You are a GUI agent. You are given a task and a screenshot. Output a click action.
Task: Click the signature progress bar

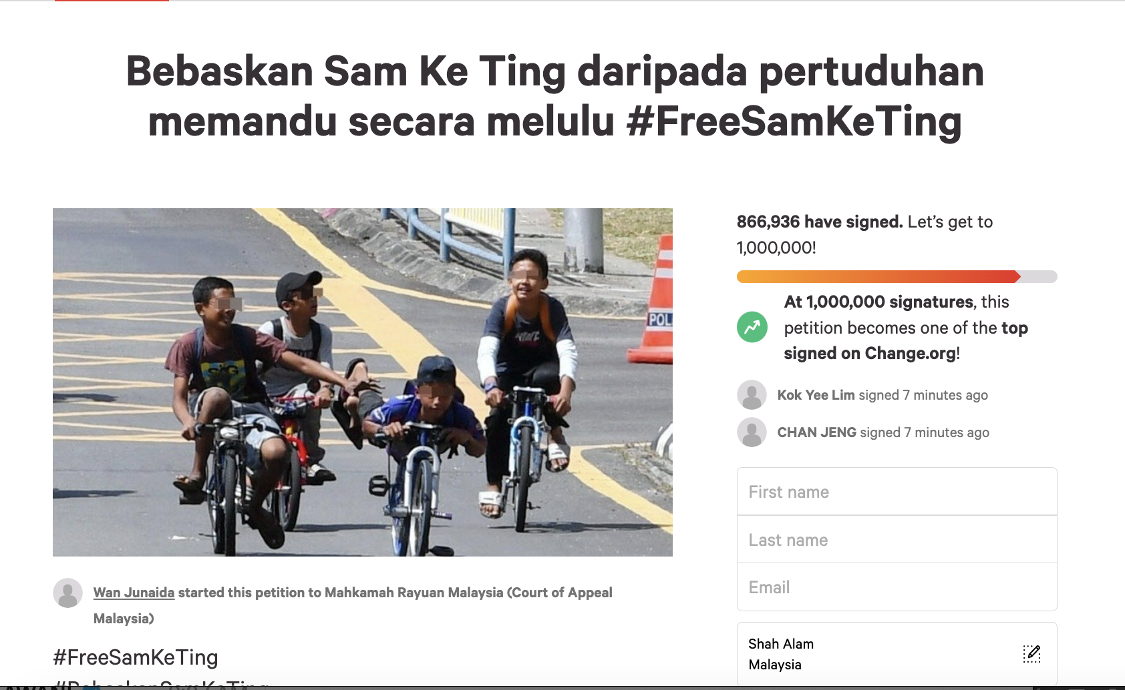[x=897, y=276]
